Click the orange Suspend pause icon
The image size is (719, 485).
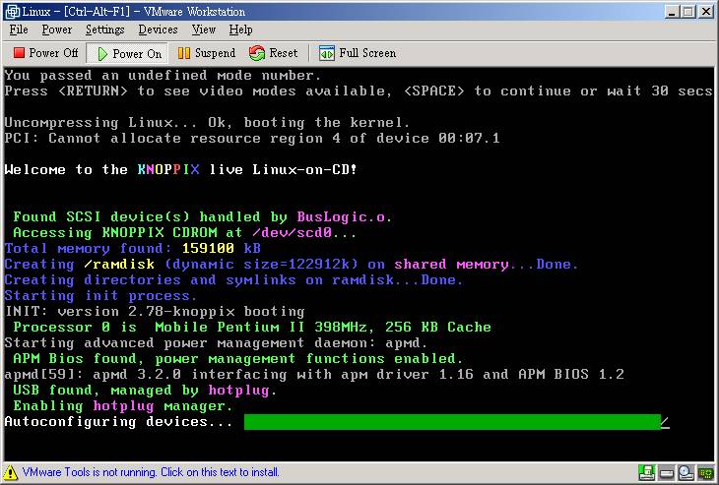pyautogui.click(x=183, y=53)
